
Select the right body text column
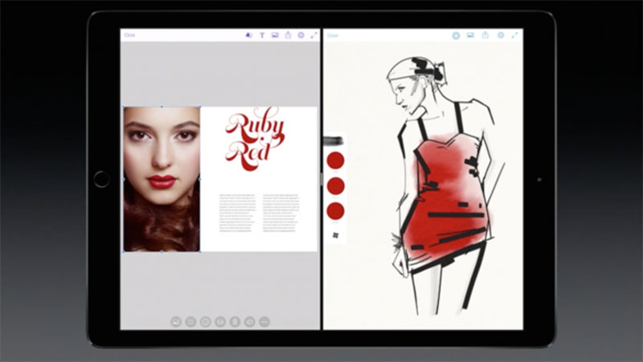pos(281,213)
